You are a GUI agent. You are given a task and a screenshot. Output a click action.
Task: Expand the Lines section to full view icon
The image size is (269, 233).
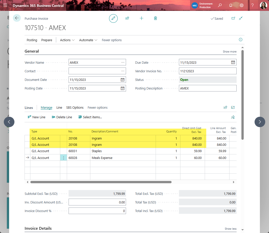click(x=233, y=107)
